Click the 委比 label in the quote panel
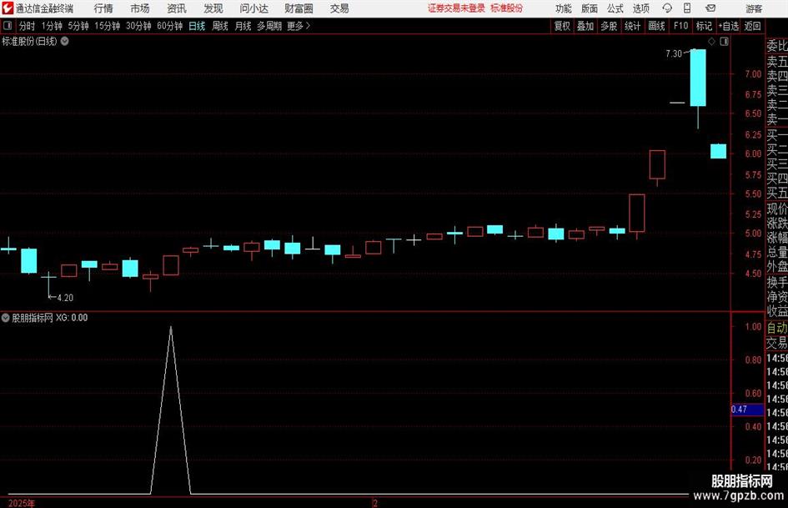788x508 pixels. coord(777,46)
